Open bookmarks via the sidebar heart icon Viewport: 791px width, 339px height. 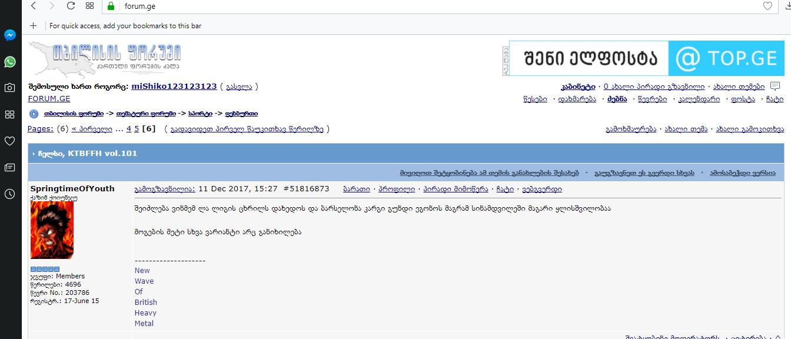point(9,141)
